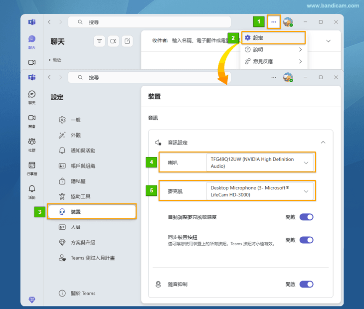Select Teams 測試人員計畫 settings category

click(x=92, y=258)
